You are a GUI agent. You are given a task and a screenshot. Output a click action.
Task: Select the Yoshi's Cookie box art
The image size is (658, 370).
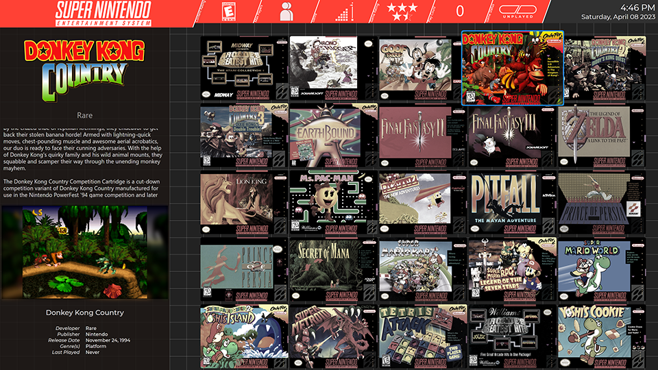tap(602, 336)
